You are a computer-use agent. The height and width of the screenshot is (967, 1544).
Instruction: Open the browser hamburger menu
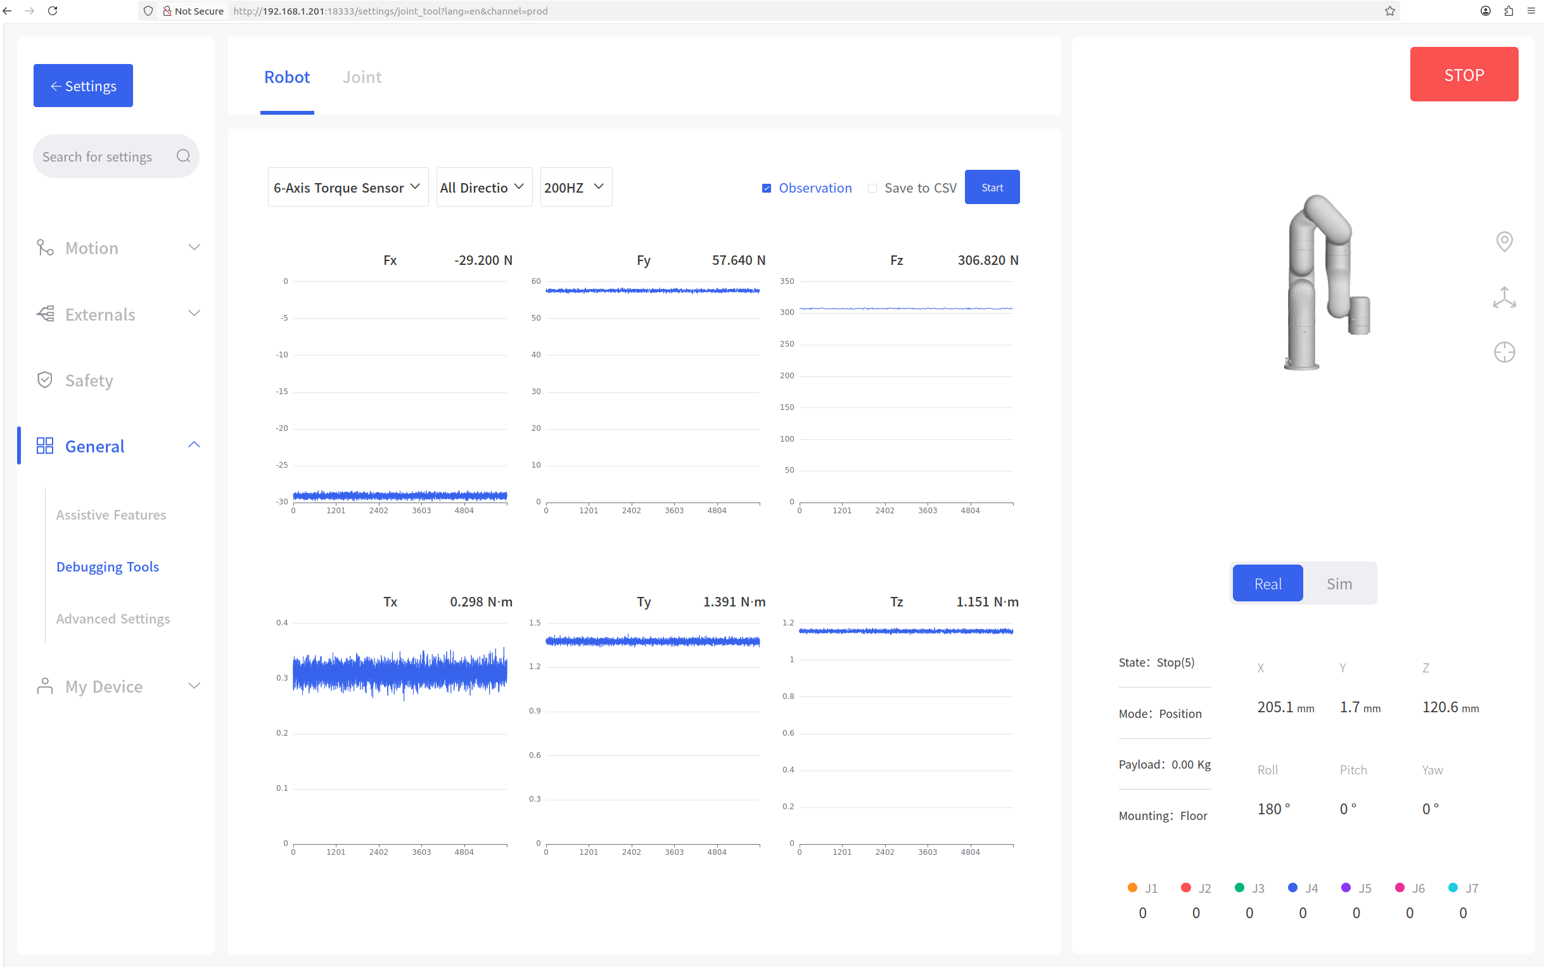[x=1531, y=11]
